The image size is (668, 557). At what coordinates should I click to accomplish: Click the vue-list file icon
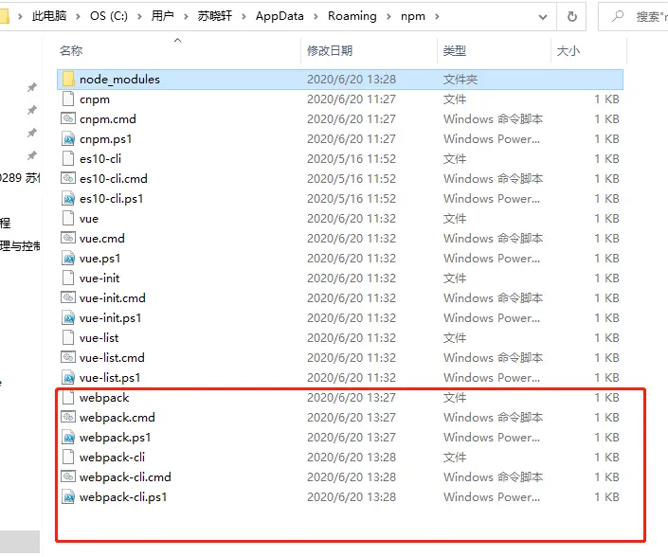coord(68,337)
